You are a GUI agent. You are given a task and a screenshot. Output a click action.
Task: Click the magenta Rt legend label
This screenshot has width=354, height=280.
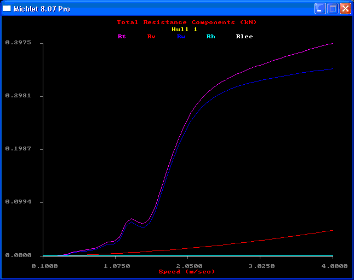pos(122,37)
